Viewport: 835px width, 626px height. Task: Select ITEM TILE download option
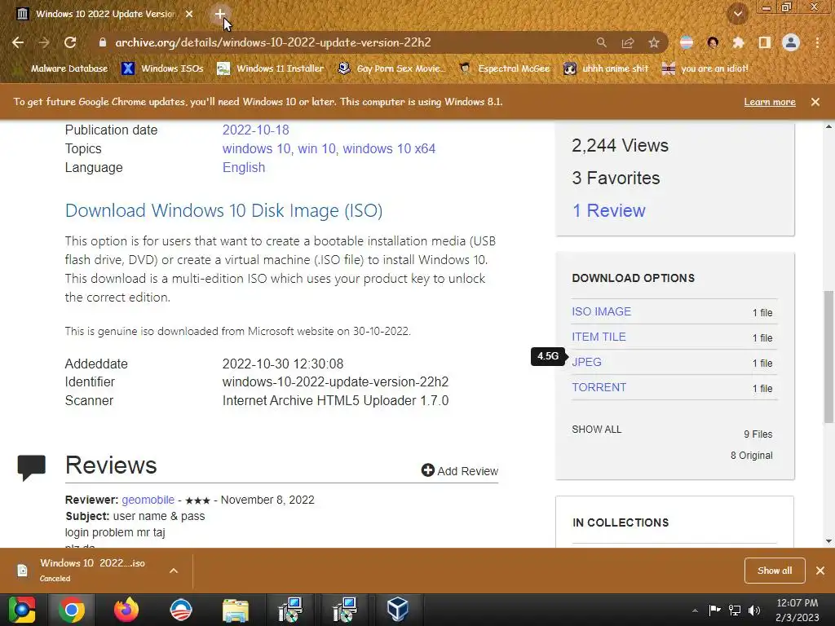(x=599, y=337)
